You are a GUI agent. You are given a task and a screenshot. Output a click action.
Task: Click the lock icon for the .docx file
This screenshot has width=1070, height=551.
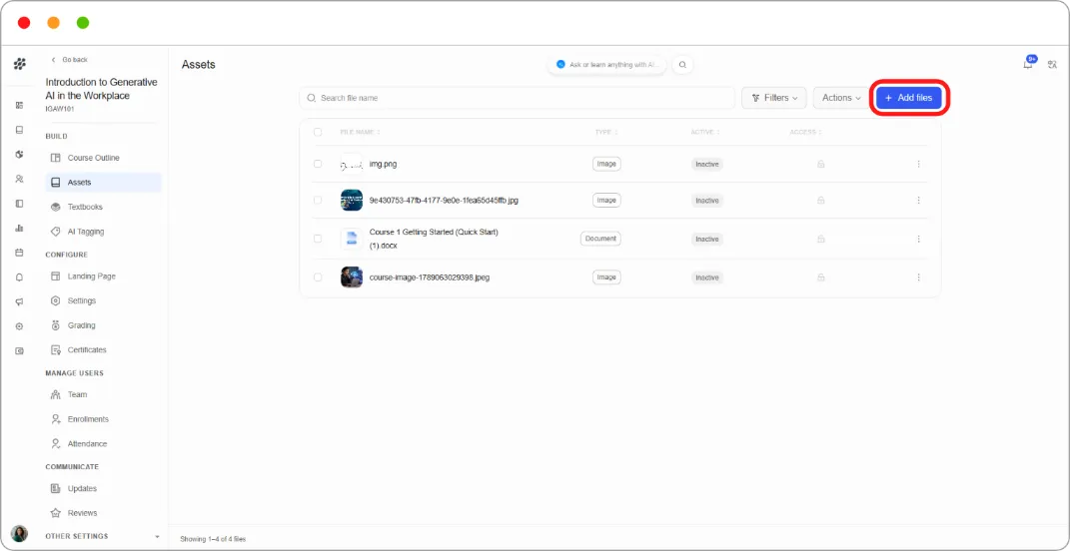point(821,240)
